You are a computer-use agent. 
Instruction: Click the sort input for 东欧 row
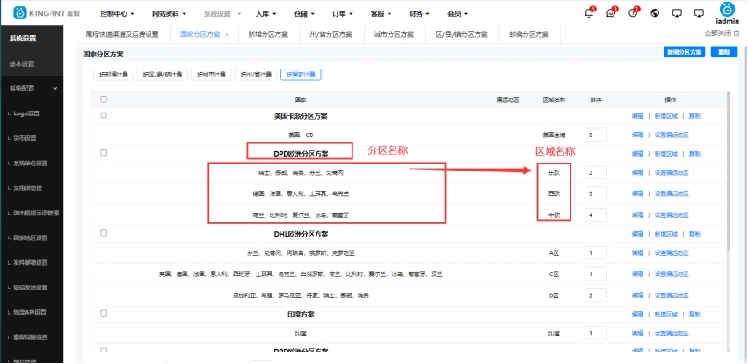tap(596, 172)
